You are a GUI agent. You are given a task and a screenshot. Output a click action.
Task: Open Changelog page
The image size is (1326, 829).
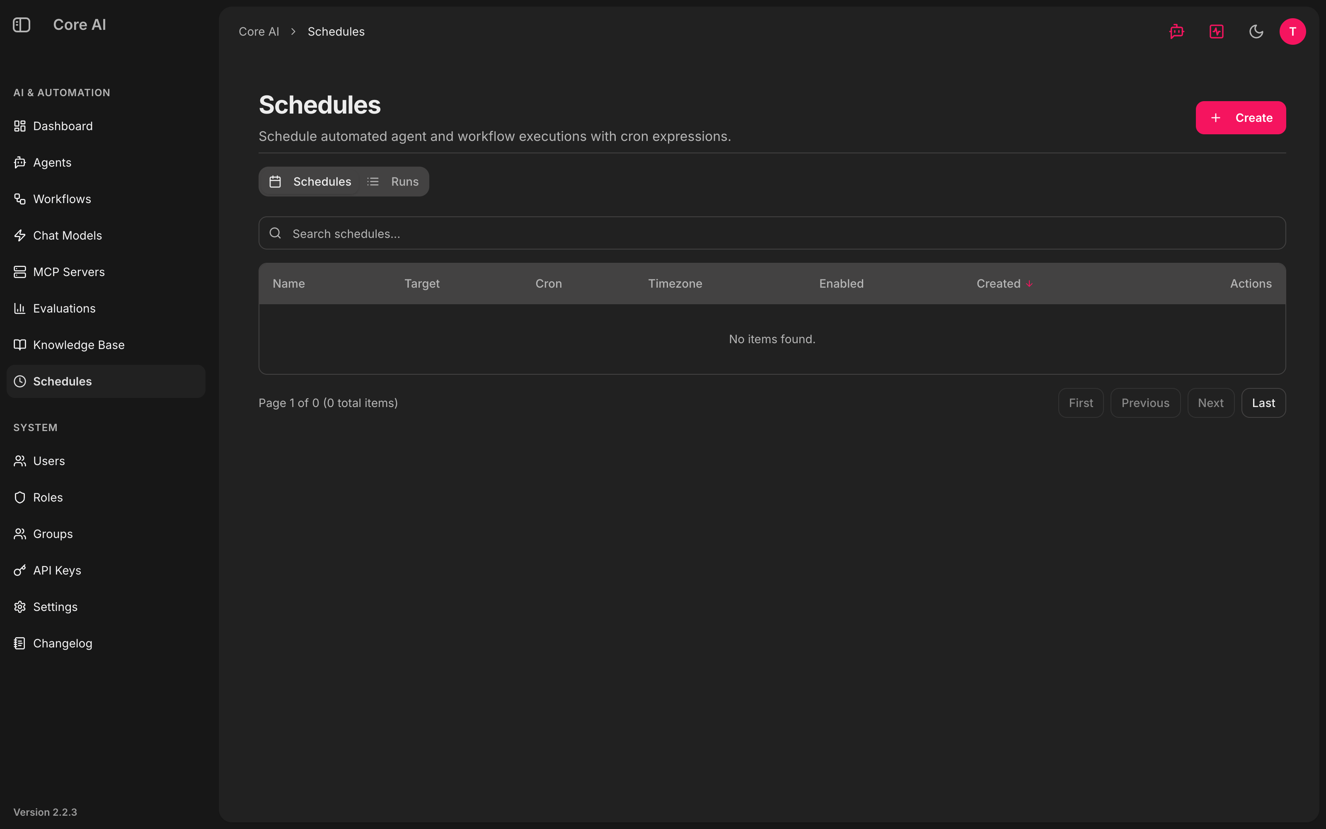tap(106, 643)
